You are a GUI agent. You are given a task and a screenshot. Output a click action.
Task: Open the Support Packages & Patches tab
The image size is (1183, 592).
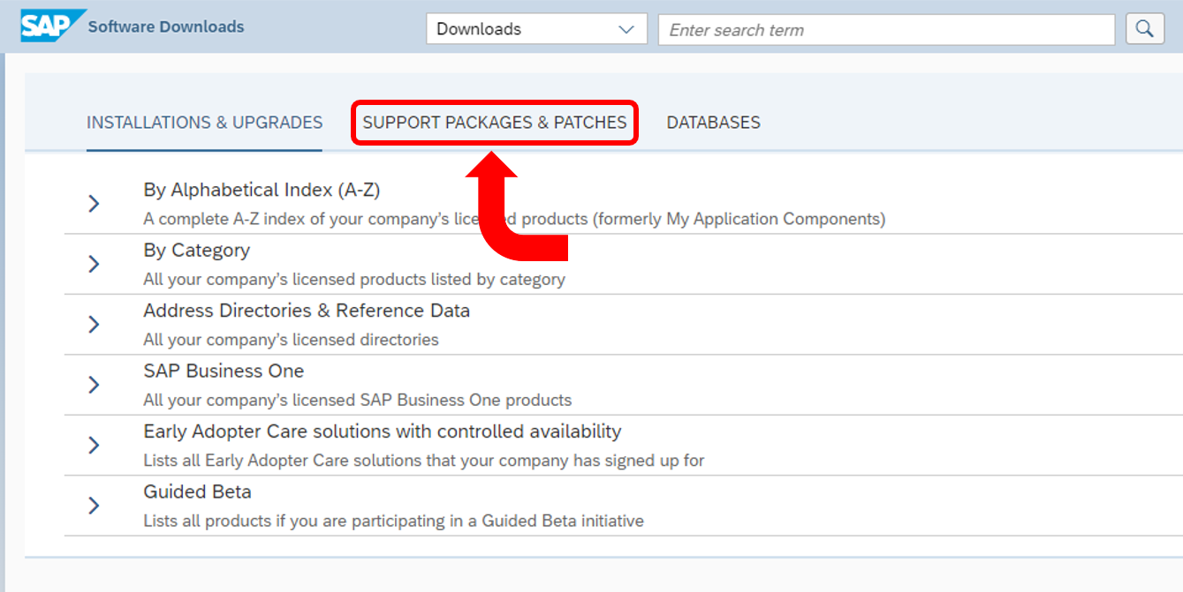click(x=495, y=123)
